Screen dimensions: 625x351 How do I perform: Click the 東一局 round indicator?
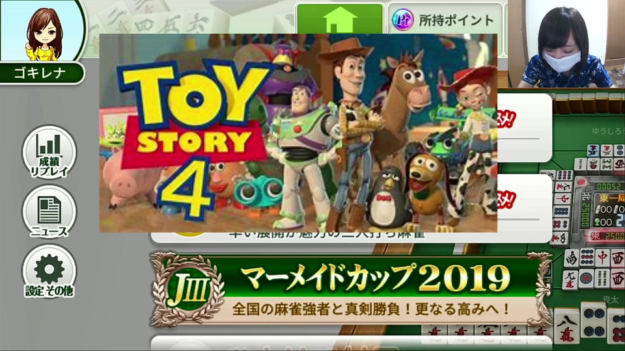[609, 198]
